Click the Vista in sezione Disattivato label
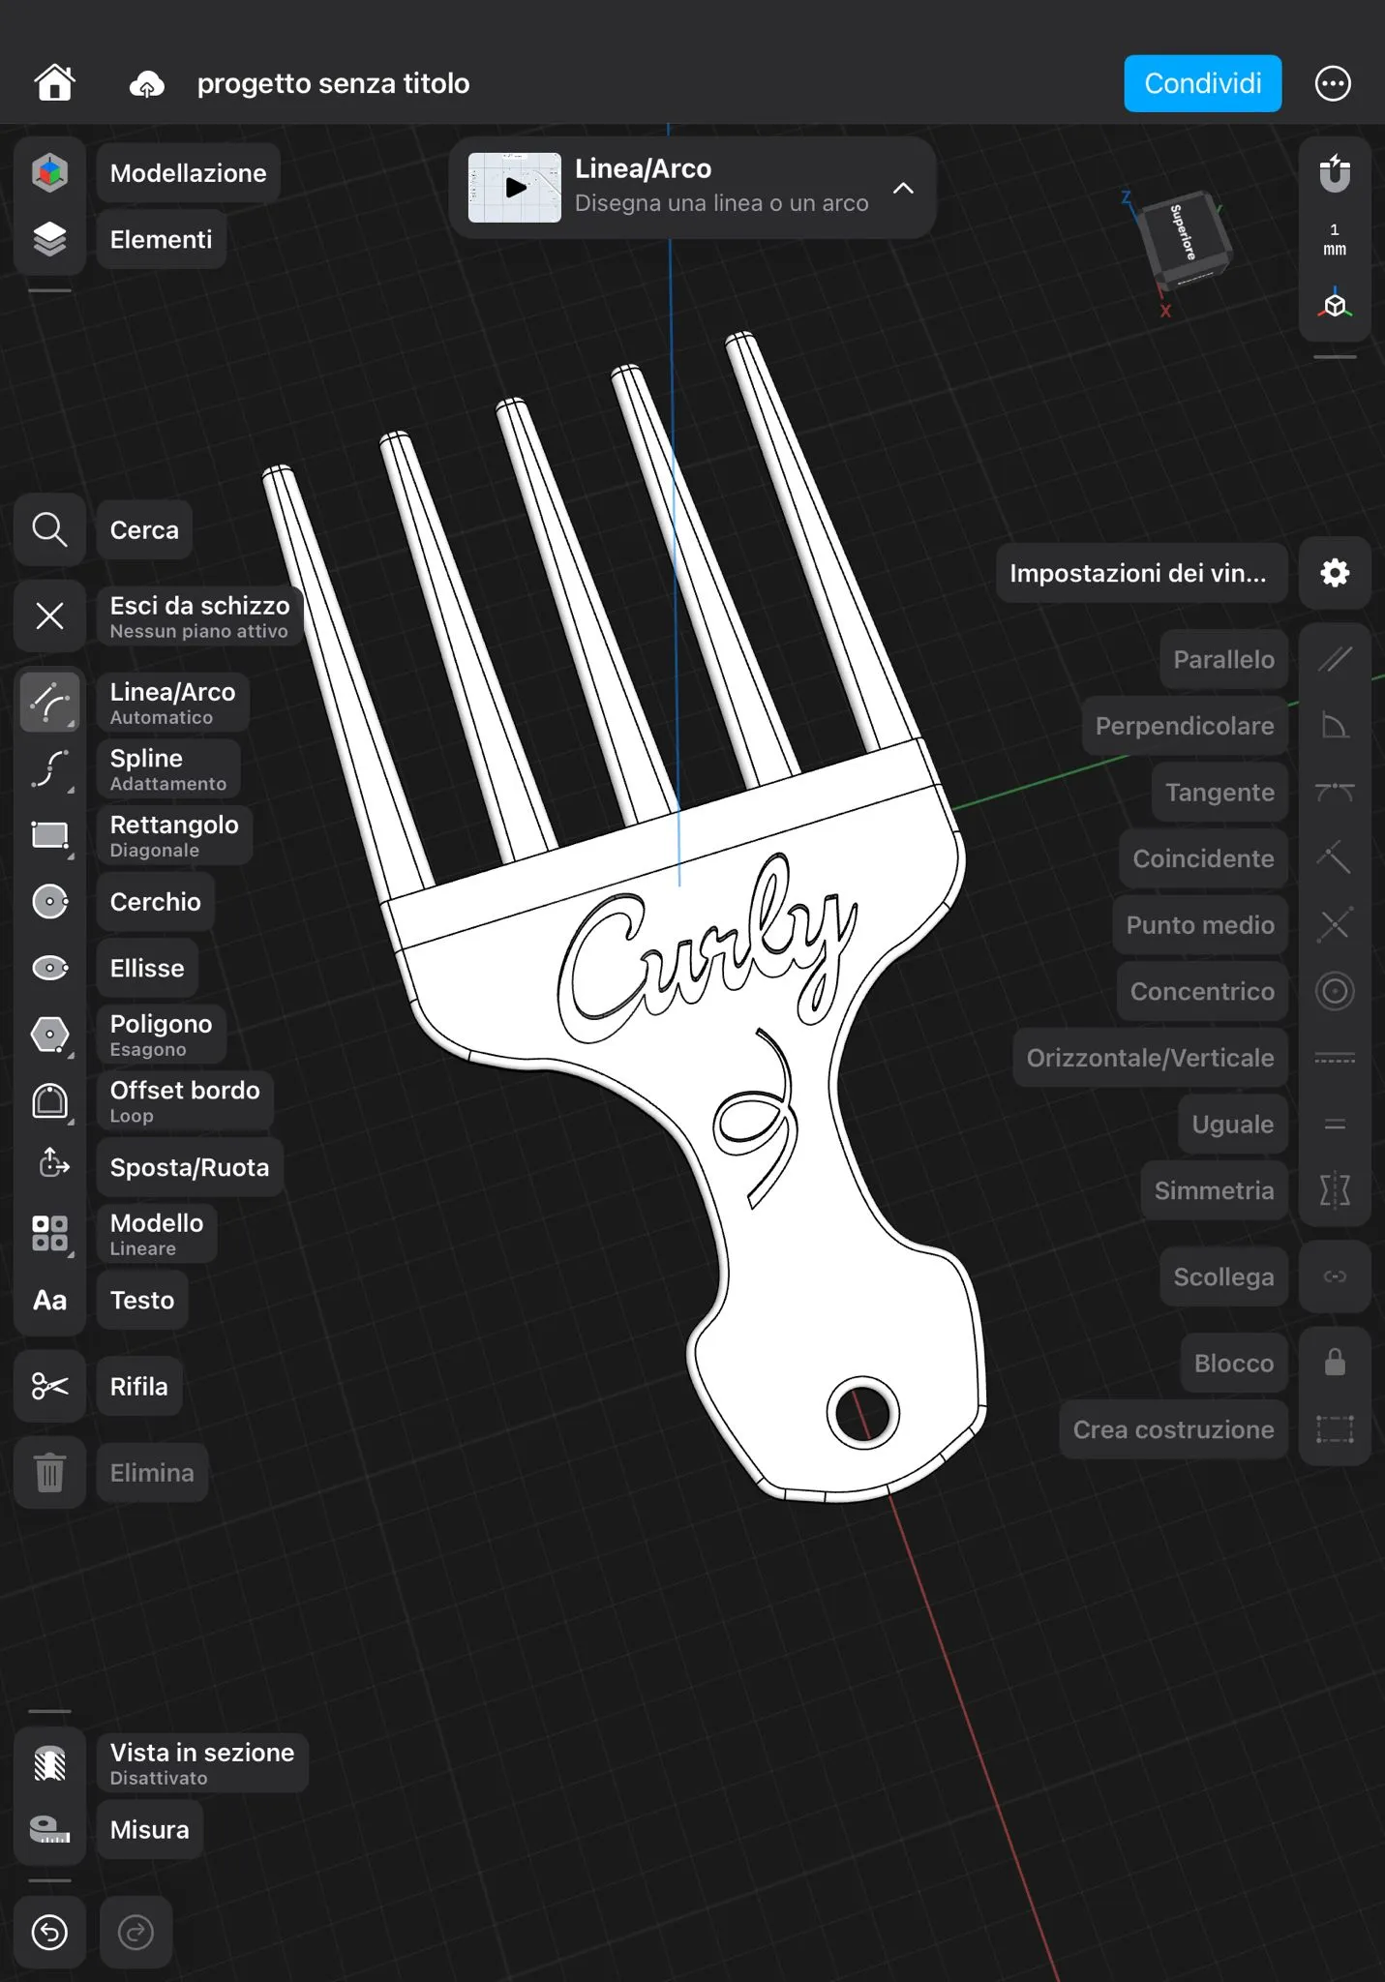The image size is (1385, 1982). (202, 1763)
